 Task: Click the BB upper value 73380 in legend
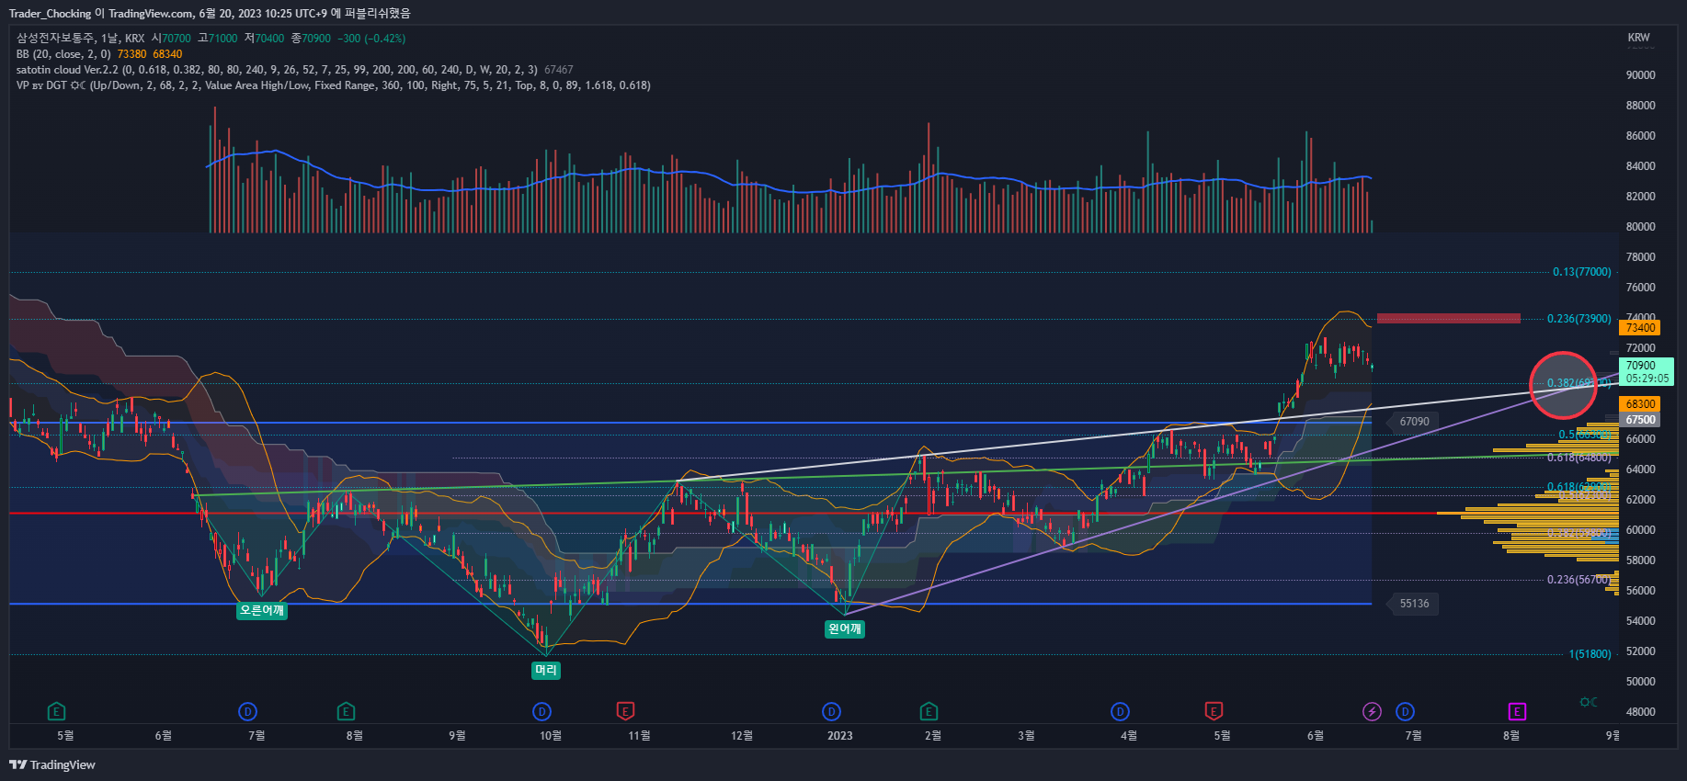pyautogui.click(x=131, y=54)
